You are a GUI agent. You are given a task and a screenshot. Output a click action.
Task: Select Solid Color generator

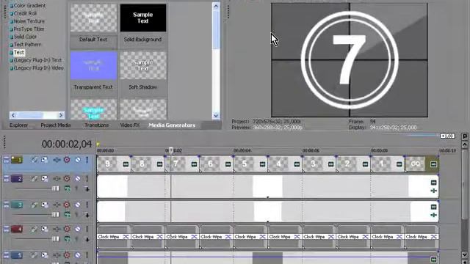click(x=25, y=37)
